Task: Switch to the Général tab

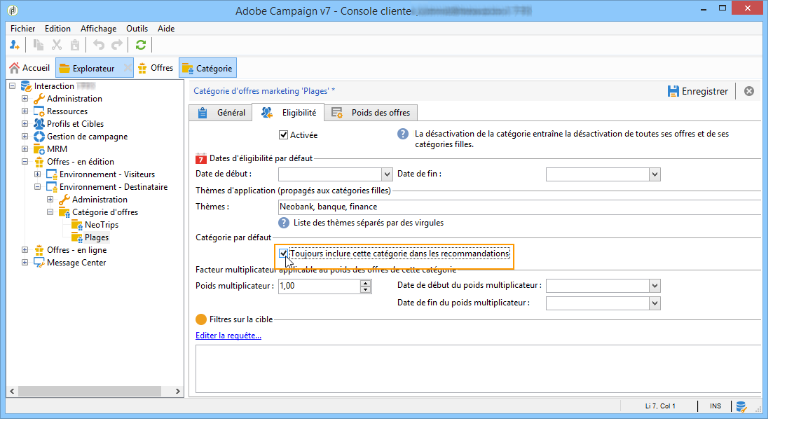Action: [220, 113]
